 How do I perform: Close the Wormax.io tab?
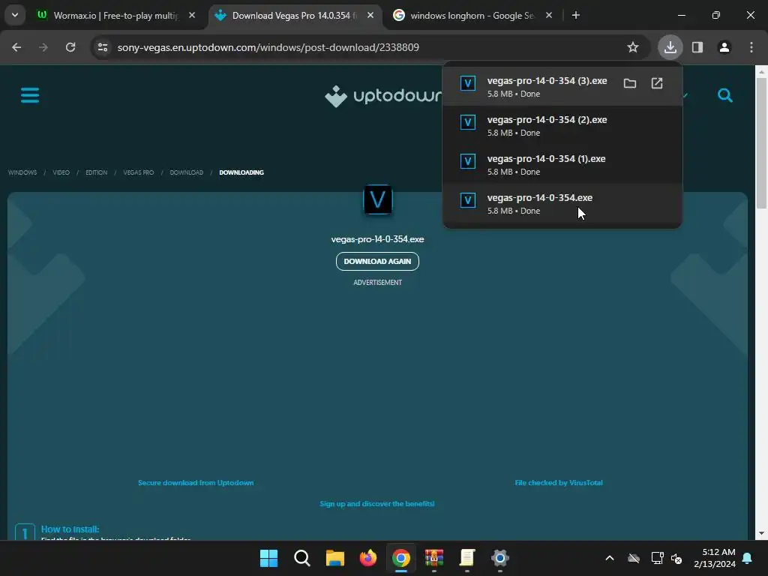click(192, 16)
